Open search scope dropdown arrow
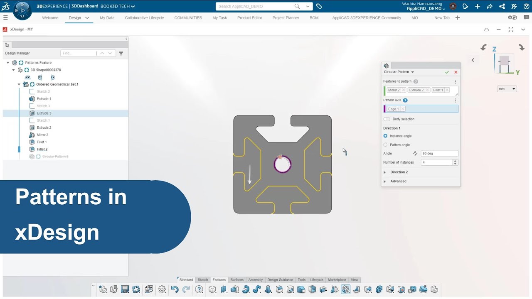Image resolution: width=532 pixels, height=299 pixels. point(308,6)
